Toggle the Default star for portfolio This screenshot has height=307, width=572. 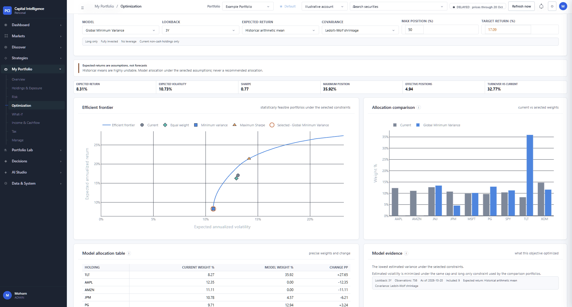point(288,6)
